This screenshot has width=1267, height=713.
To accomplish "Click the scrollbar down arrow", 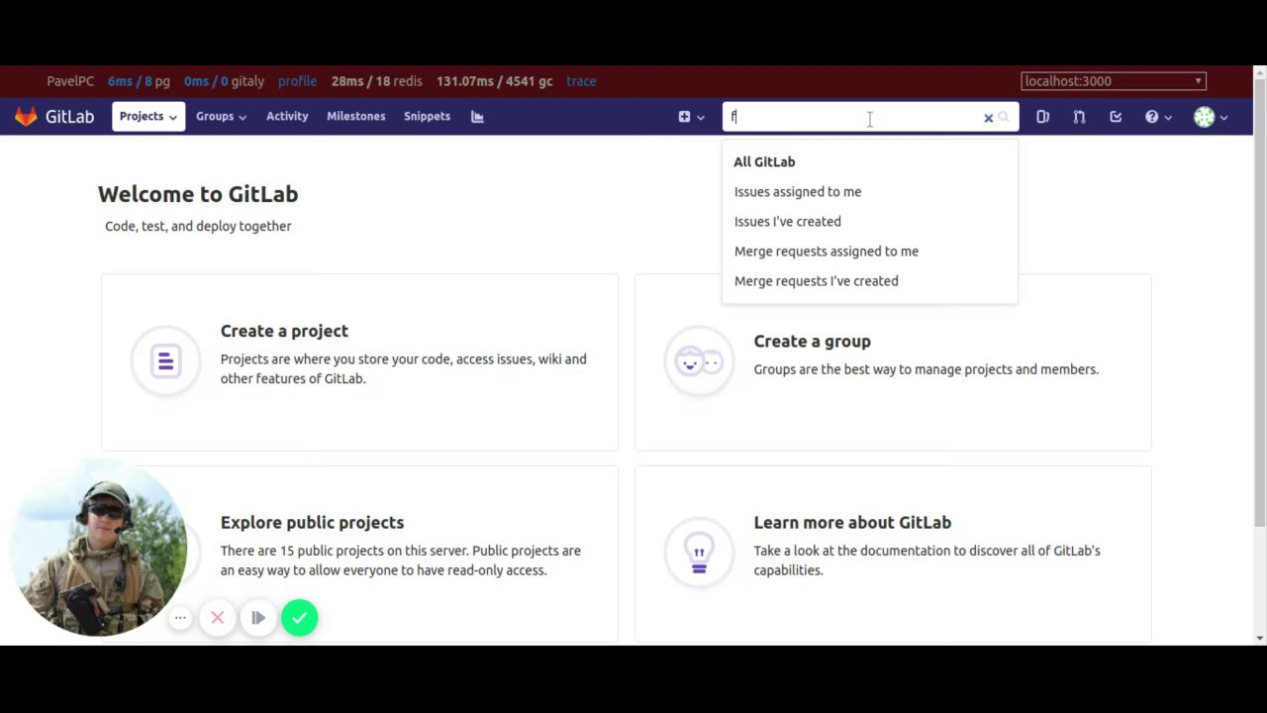I will [x=1259, y=639].
